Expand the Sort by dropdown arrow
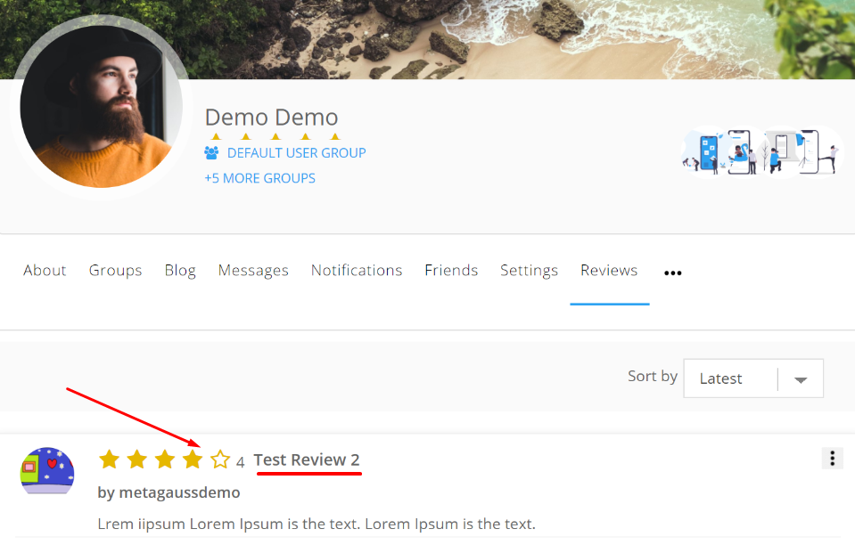The height and width of the screenshot is (553, 855). [x=801, y=379]
